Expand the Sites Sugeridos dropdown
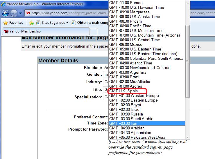 67,23
